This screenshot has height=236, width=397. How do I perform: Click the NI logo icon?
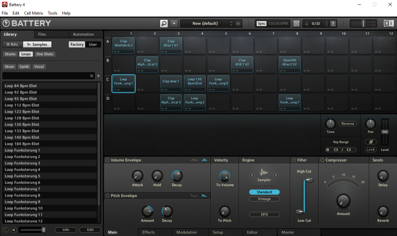pyautogui.click(x=388, y=24)
